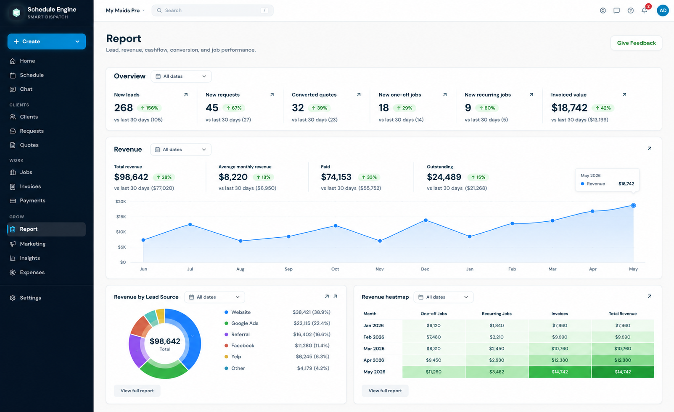The image size is (674, 412).
Task: Click the search magnifier icon
Action: [159, 10]
